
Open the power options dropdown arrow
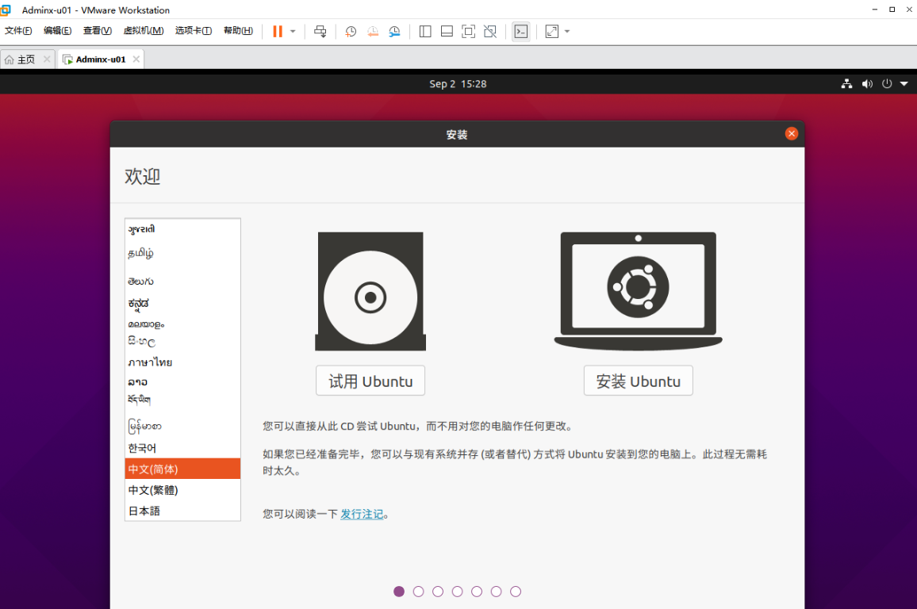(x=293, y=32)
